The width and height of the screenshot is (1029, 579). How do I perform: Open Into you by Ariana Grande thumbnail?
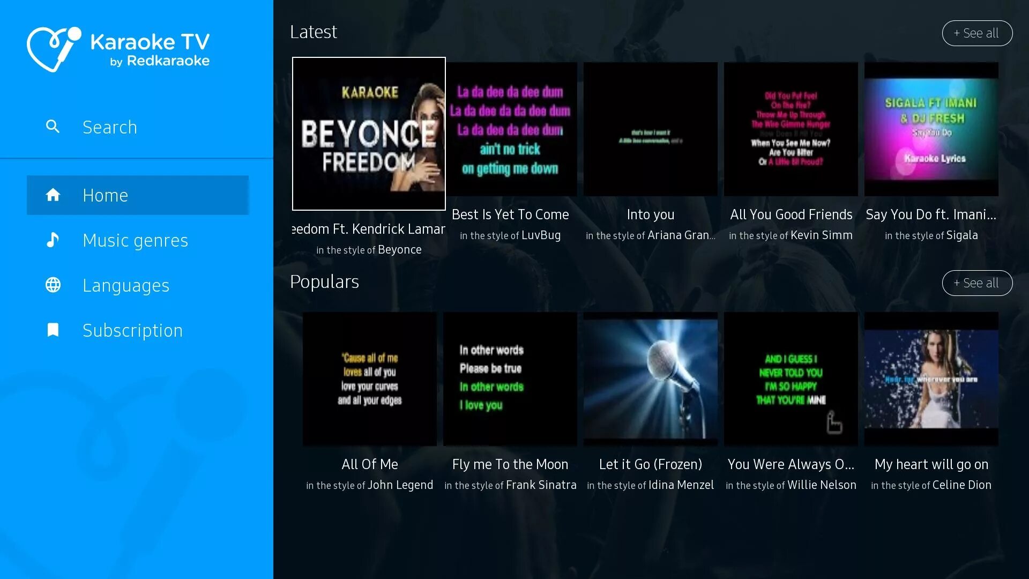coord(650,129)
